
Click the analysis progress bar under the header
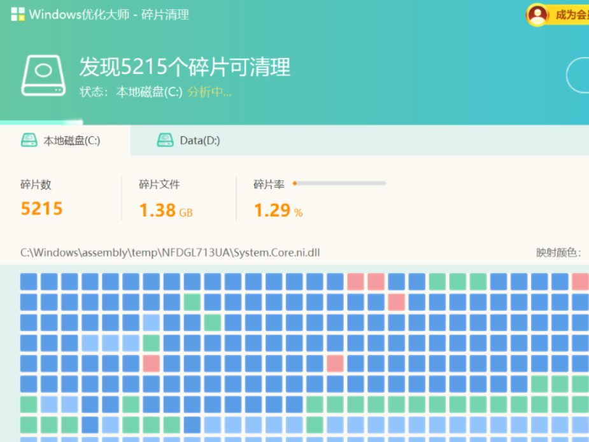click(x=41, y=122)
